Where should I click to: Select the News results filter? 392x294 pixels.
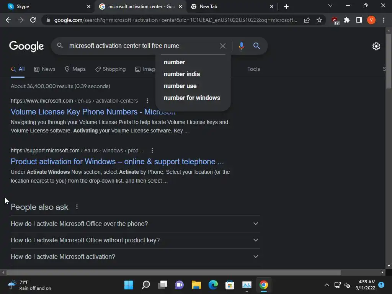[x=45, y=69]
